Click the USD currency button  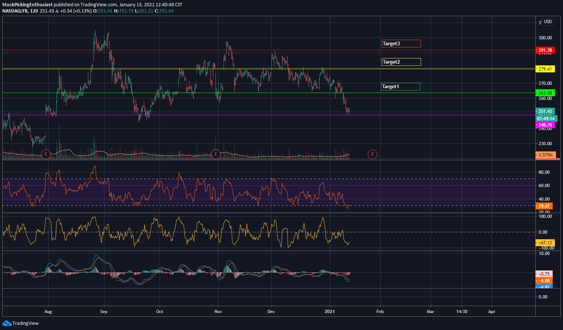548,22
